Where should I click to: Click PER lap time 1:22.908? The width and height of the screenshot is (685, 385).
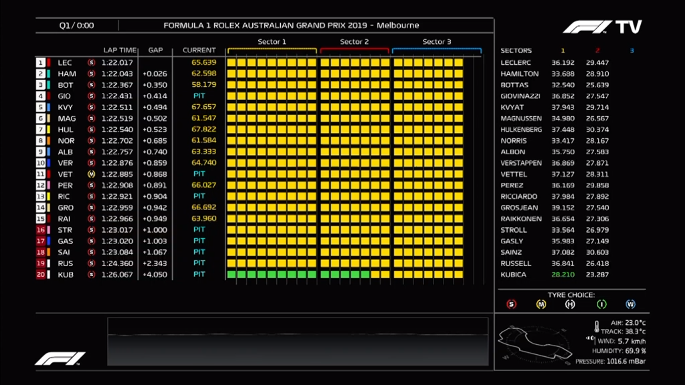[x=117, y=185]
